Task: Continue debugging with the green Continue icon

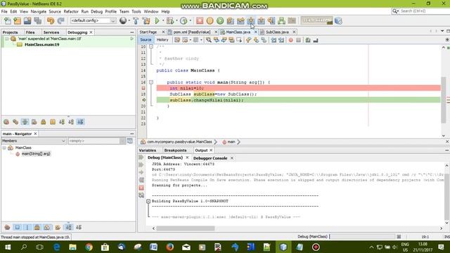Action: click(220, 20)
